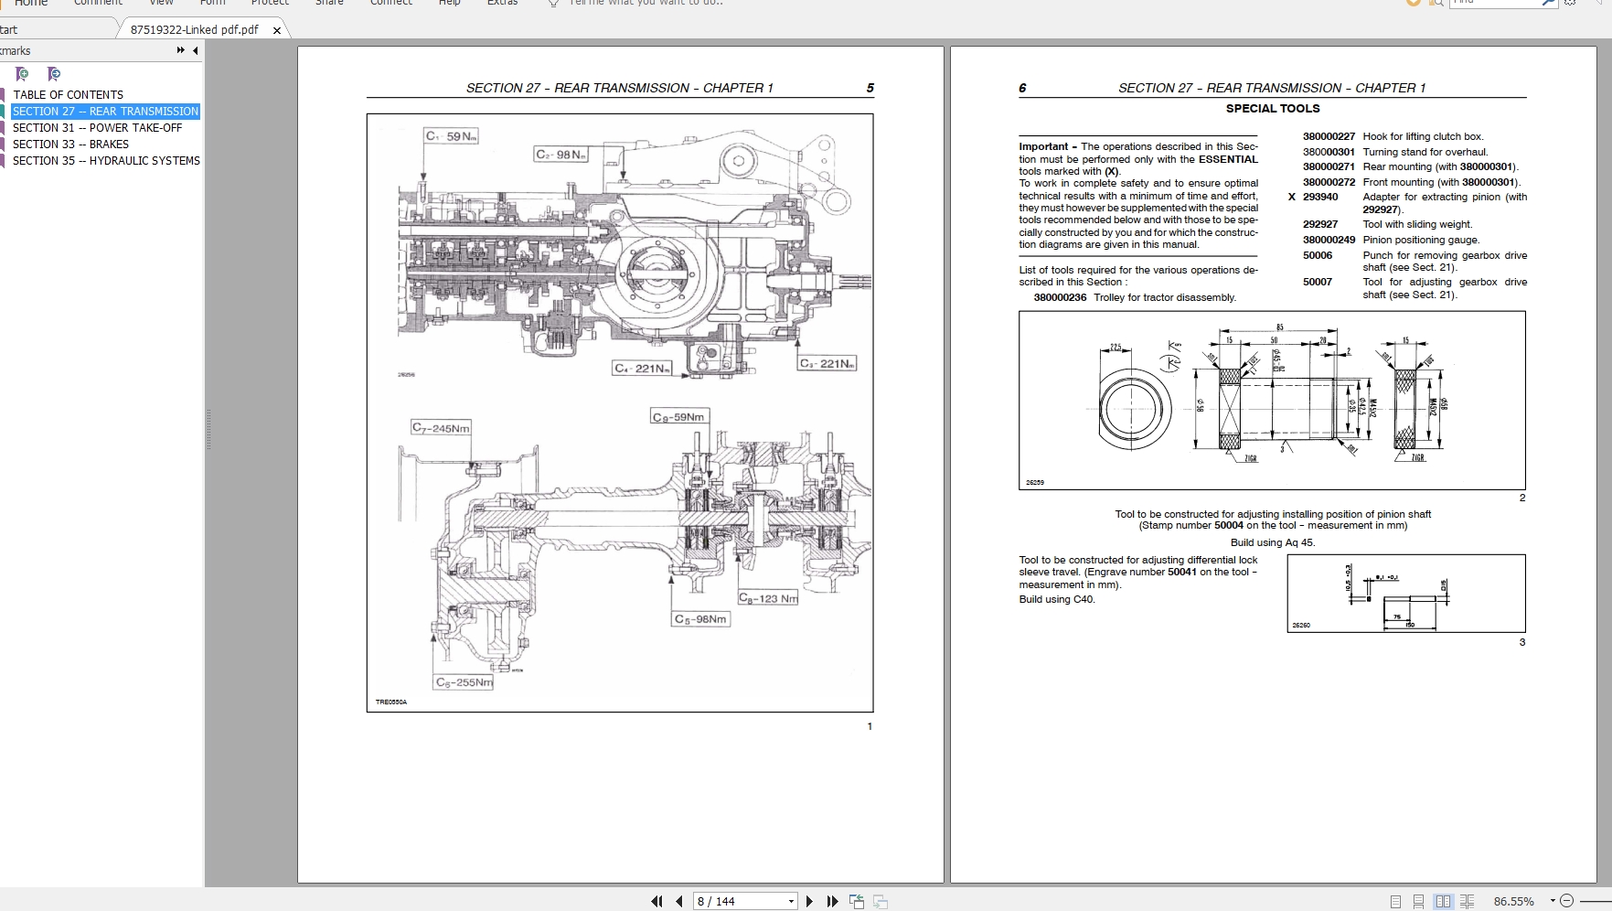Image resolution: width=1612 pixels, height=911 pixels.
Task: Click the add new bookmark icon
Action: pyautogui.click(x=23, y=74)
